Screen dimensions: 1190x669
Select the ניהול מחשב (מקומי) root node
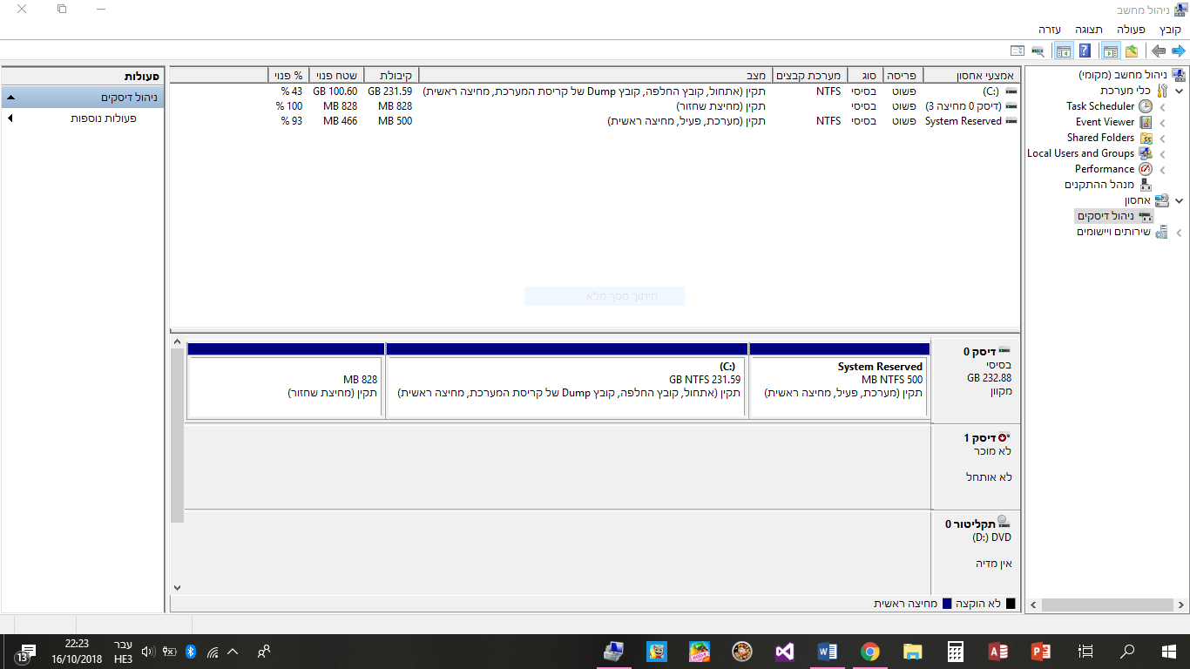click(x=1124, y=75)
